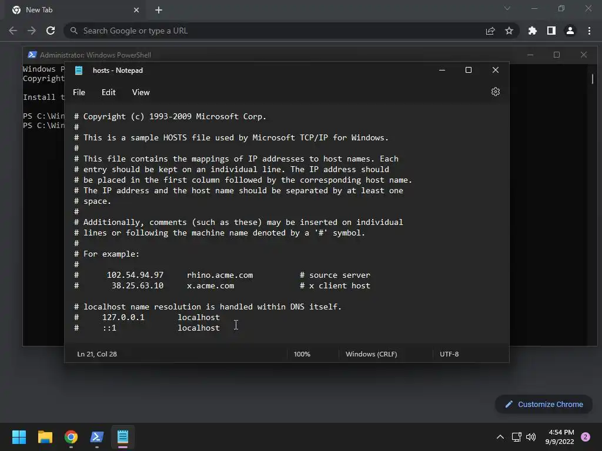This screenshot has height=451, width=602.
Task: Minimize the hosts Notepad window
Action: pos(442,70)
